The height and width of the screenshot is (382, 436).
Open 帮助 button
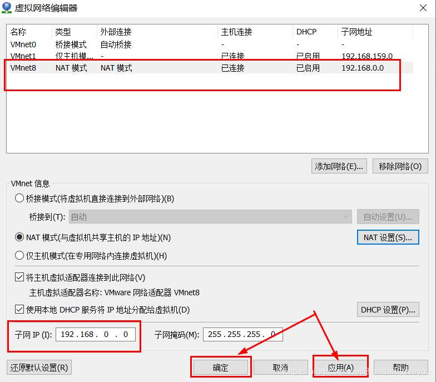[400, 368]
